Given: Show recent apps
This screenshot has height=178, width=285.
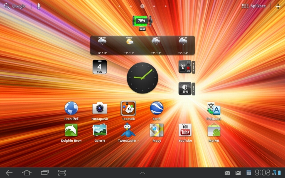Looking at the screenshot, I should (45, 172).
